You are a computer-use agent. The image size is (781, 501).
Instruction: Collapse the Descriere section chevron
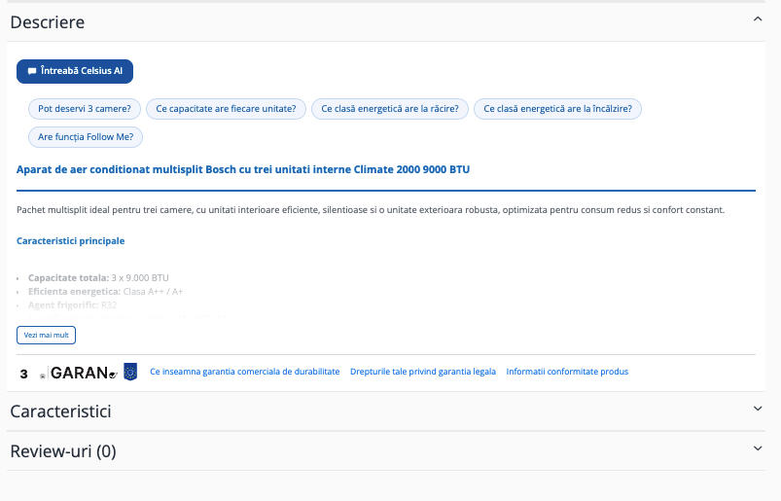tap(758, 18)
